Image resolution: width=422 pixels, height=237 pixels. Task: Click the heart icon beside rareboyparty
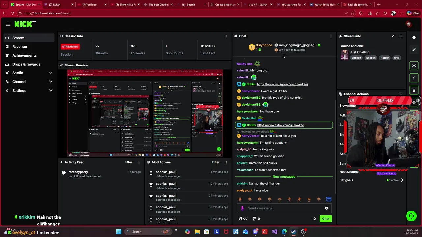tap(64, 173)
